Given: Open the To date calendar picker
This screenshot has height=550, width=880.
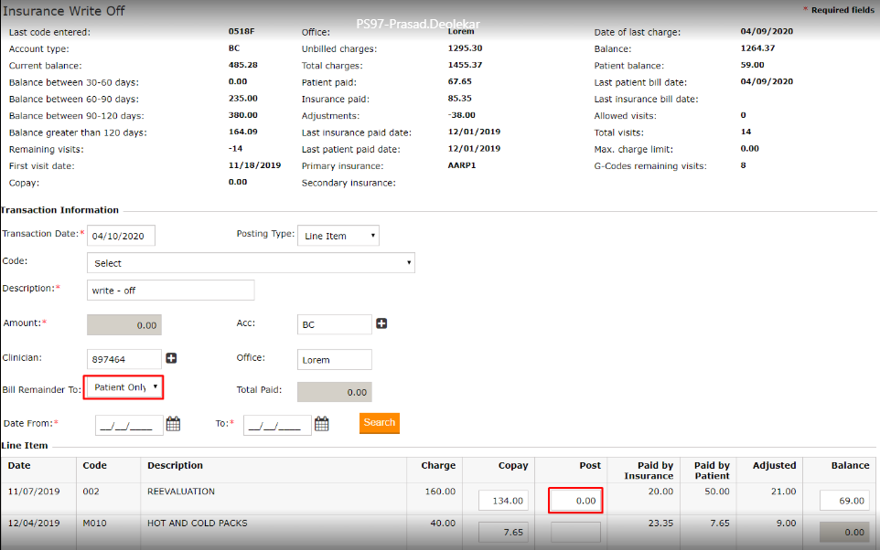Looking at the screenshot, I should pyautogui.click(x=321, y=424).
